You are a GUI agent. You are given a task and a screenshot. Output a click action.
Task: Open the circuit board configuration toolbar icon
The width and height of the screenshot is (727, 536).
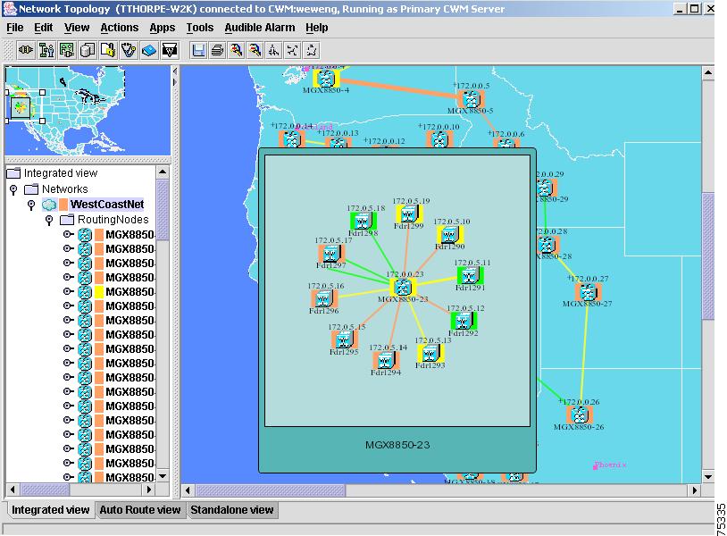point(67,50)
